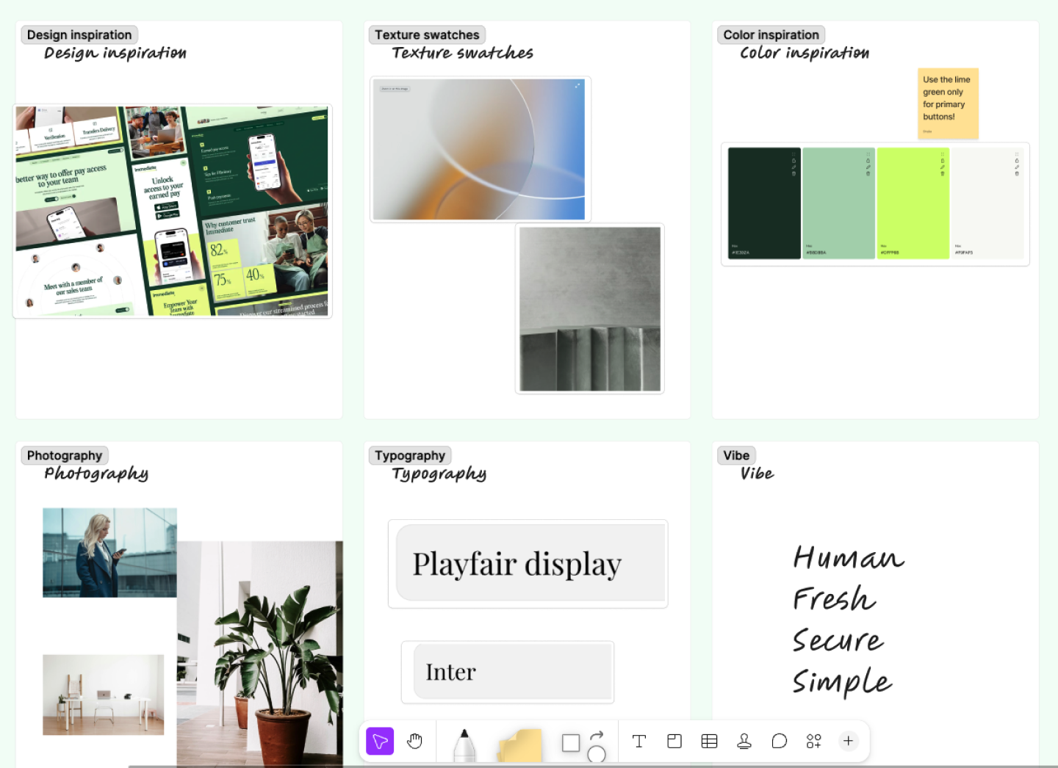The width and height of the screenshot is (1058, 768).
Task: Select the Connector arrow tool
Action: click(595, 742)
